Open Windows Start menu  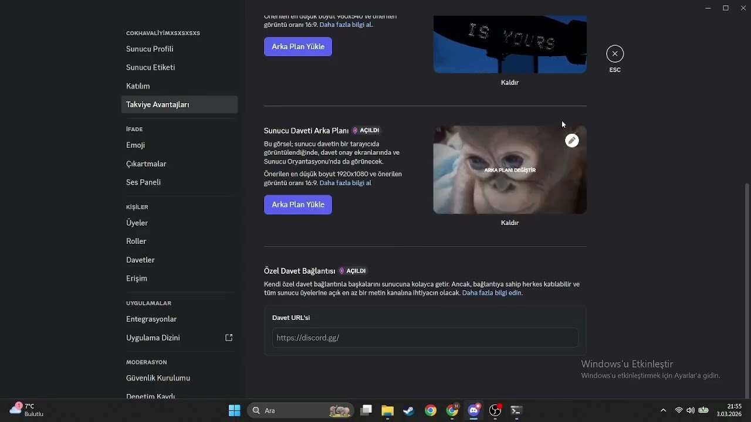[234, 410]
